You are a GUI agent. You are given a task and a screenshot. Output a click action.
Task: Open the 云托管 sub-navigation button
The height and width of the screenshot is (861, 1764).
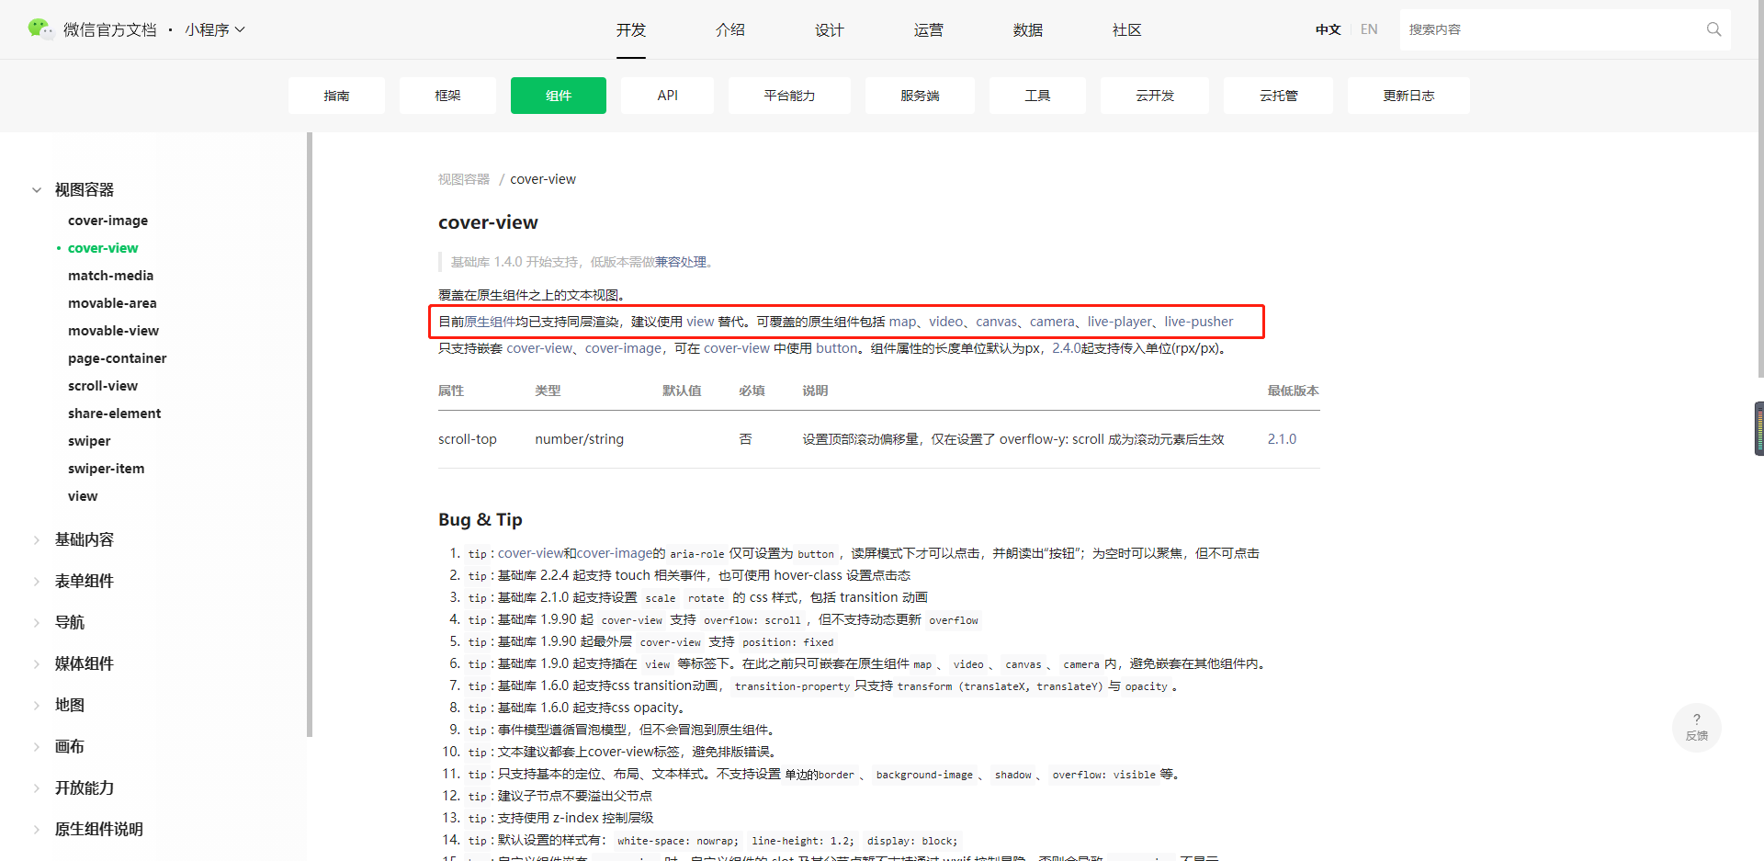[1278, 96]
